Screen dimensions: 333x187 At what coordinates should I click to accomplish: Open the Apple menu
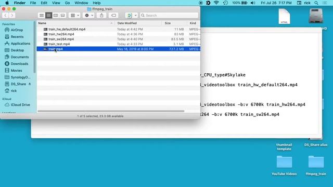(7, 3)
